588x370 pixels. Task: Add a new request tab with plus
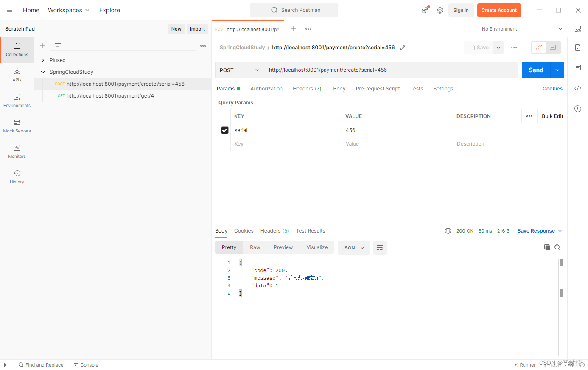pos(293,29)
